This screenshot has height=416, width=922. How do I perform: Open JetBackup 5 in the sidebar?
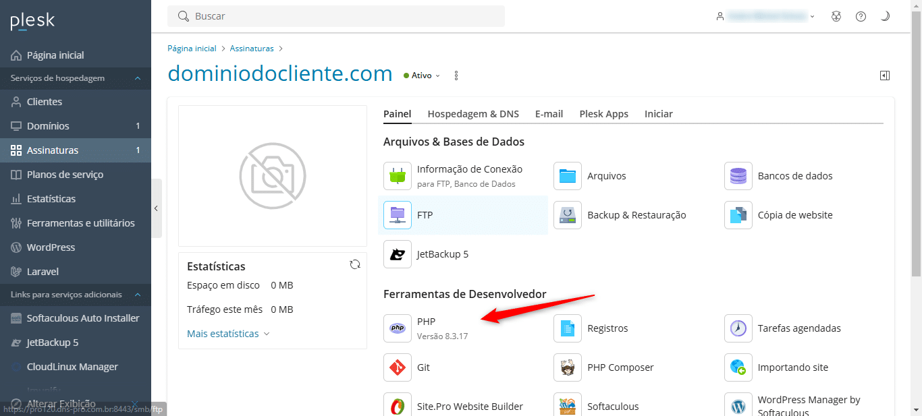(76, 343)
